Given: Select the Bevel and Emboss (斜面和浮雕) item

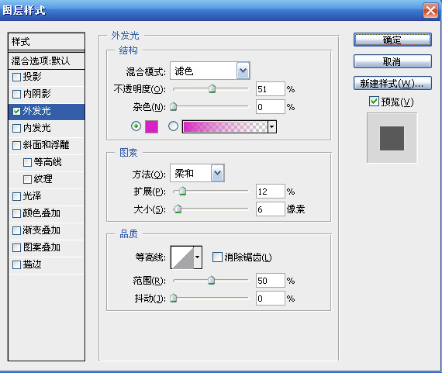Looking at the screenshot, I should pyautogui.click(x=47, y=145).
